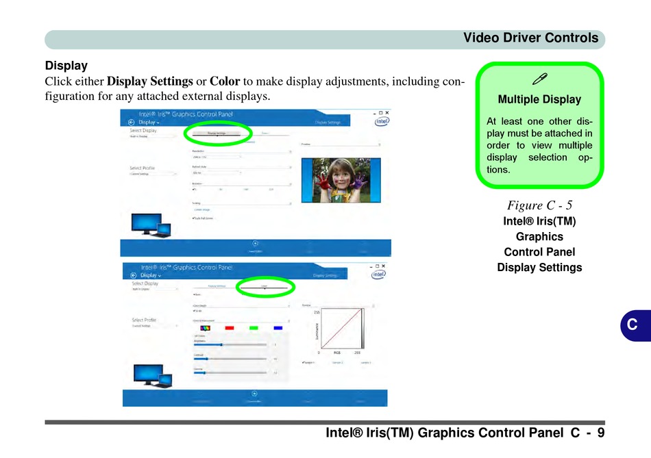This screenshot has height=458, width=651.
Task: Select Sample 2 preview link
Action: click(338, 363)
